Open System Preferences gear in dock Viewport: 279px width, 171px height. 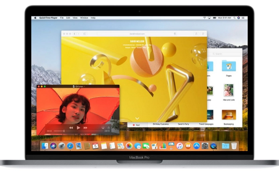(205, 146)
